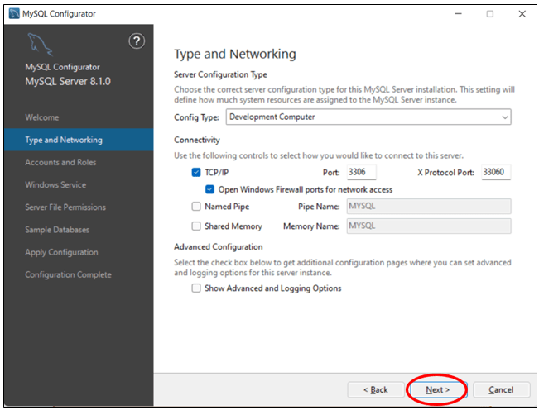
Task: Click the help question mark icon
Action: tap(138, 42)
